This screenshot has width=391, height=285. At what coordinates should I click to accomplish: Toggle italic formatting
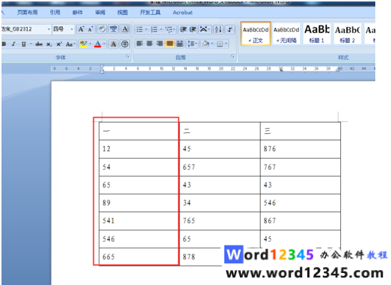(13, 44)
